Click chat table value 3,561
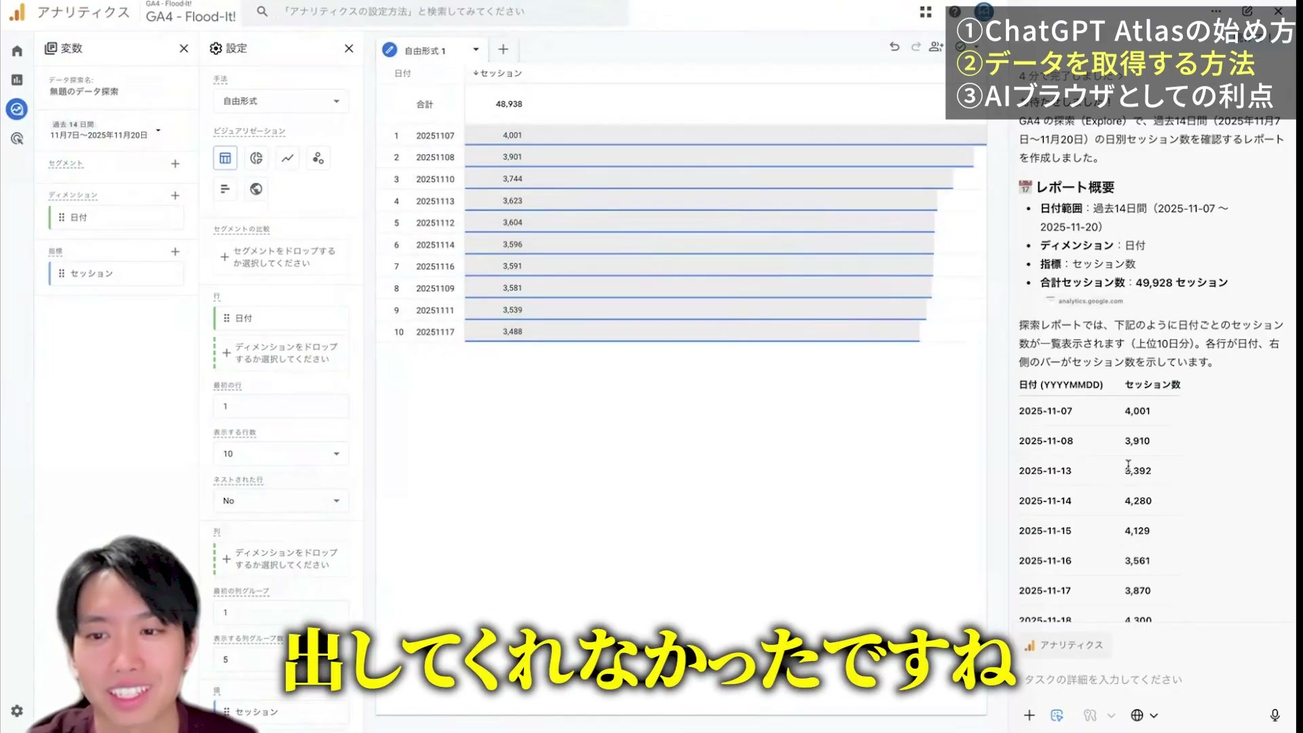This screenshot has width=1303, height=733. click(1137, 561)
